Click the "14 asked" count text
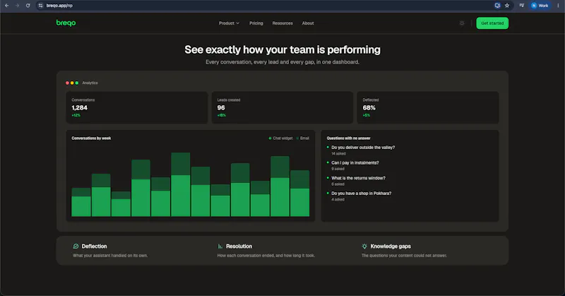Screen dimensions: 565x296 tap(338, 153)
